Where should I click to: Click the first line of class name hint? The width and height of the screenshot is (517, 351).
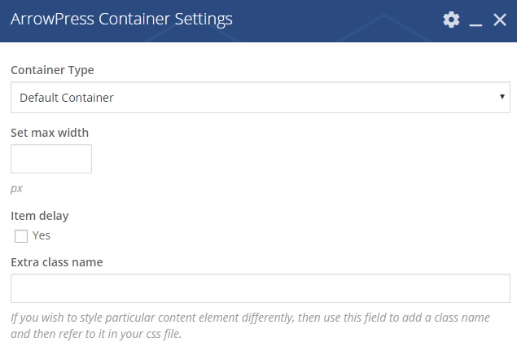250,318
